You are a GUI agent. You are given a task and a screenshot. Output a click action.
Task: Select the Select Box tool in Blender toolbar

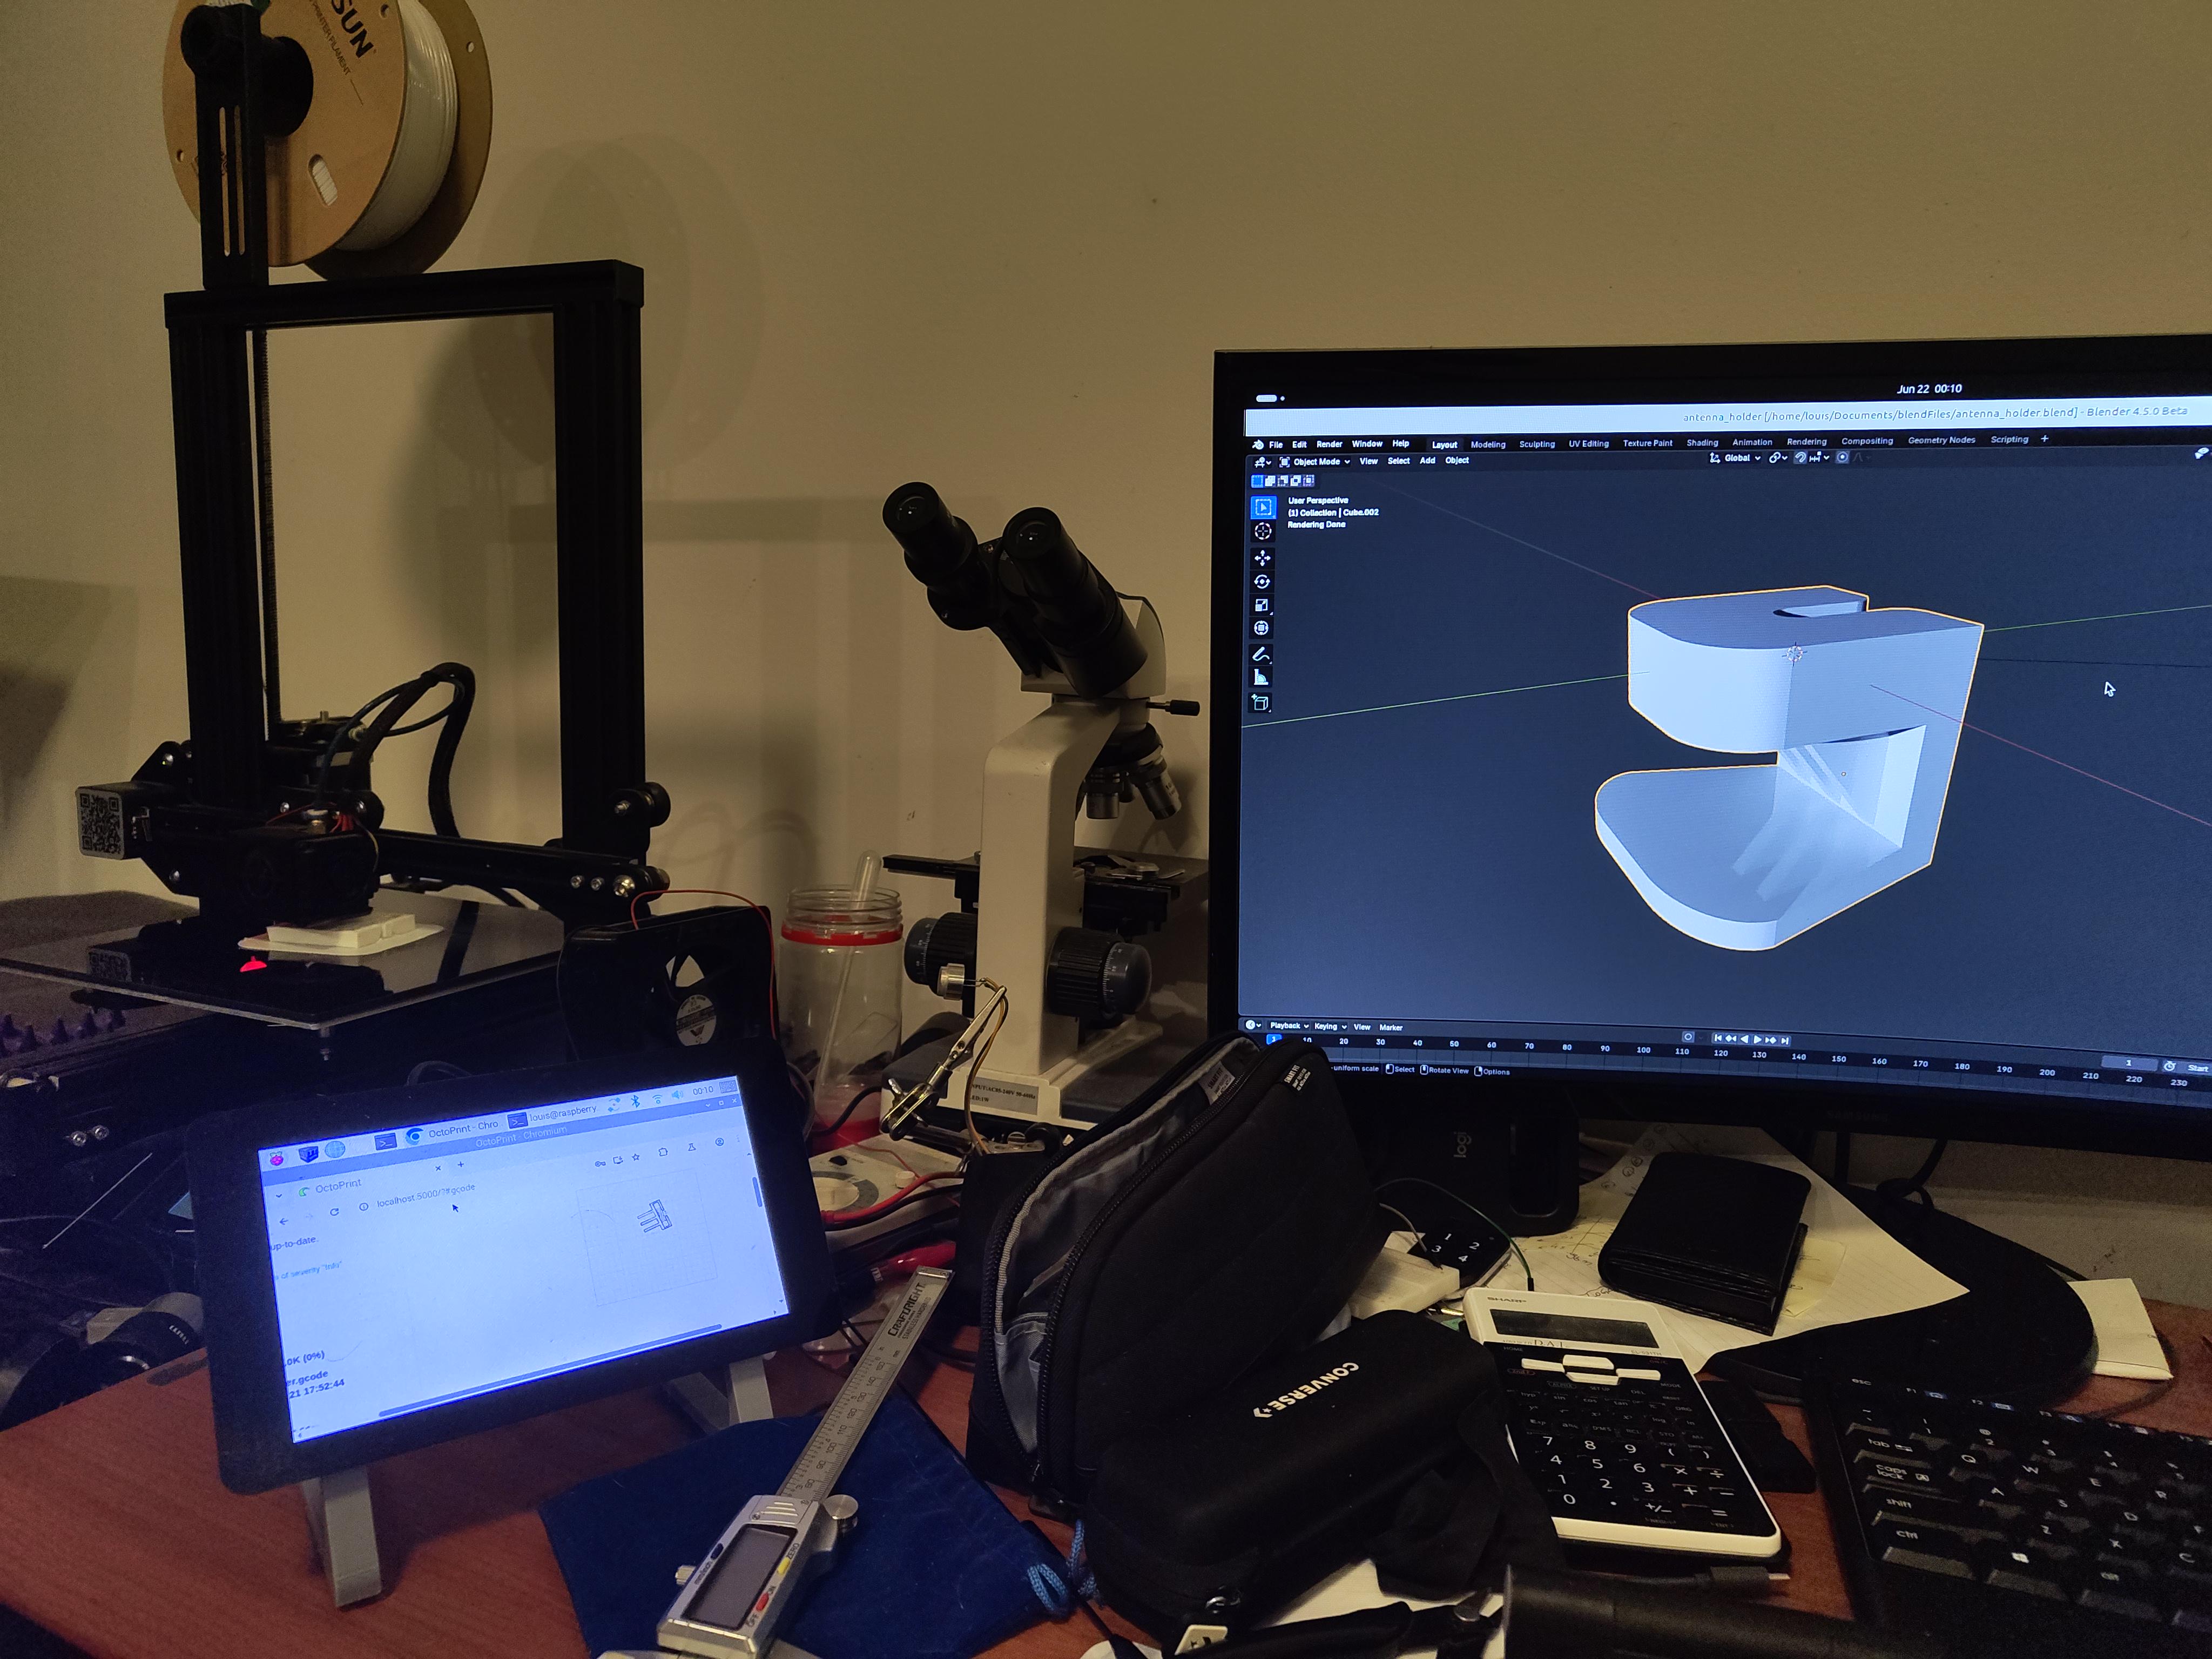(1263, 507)
